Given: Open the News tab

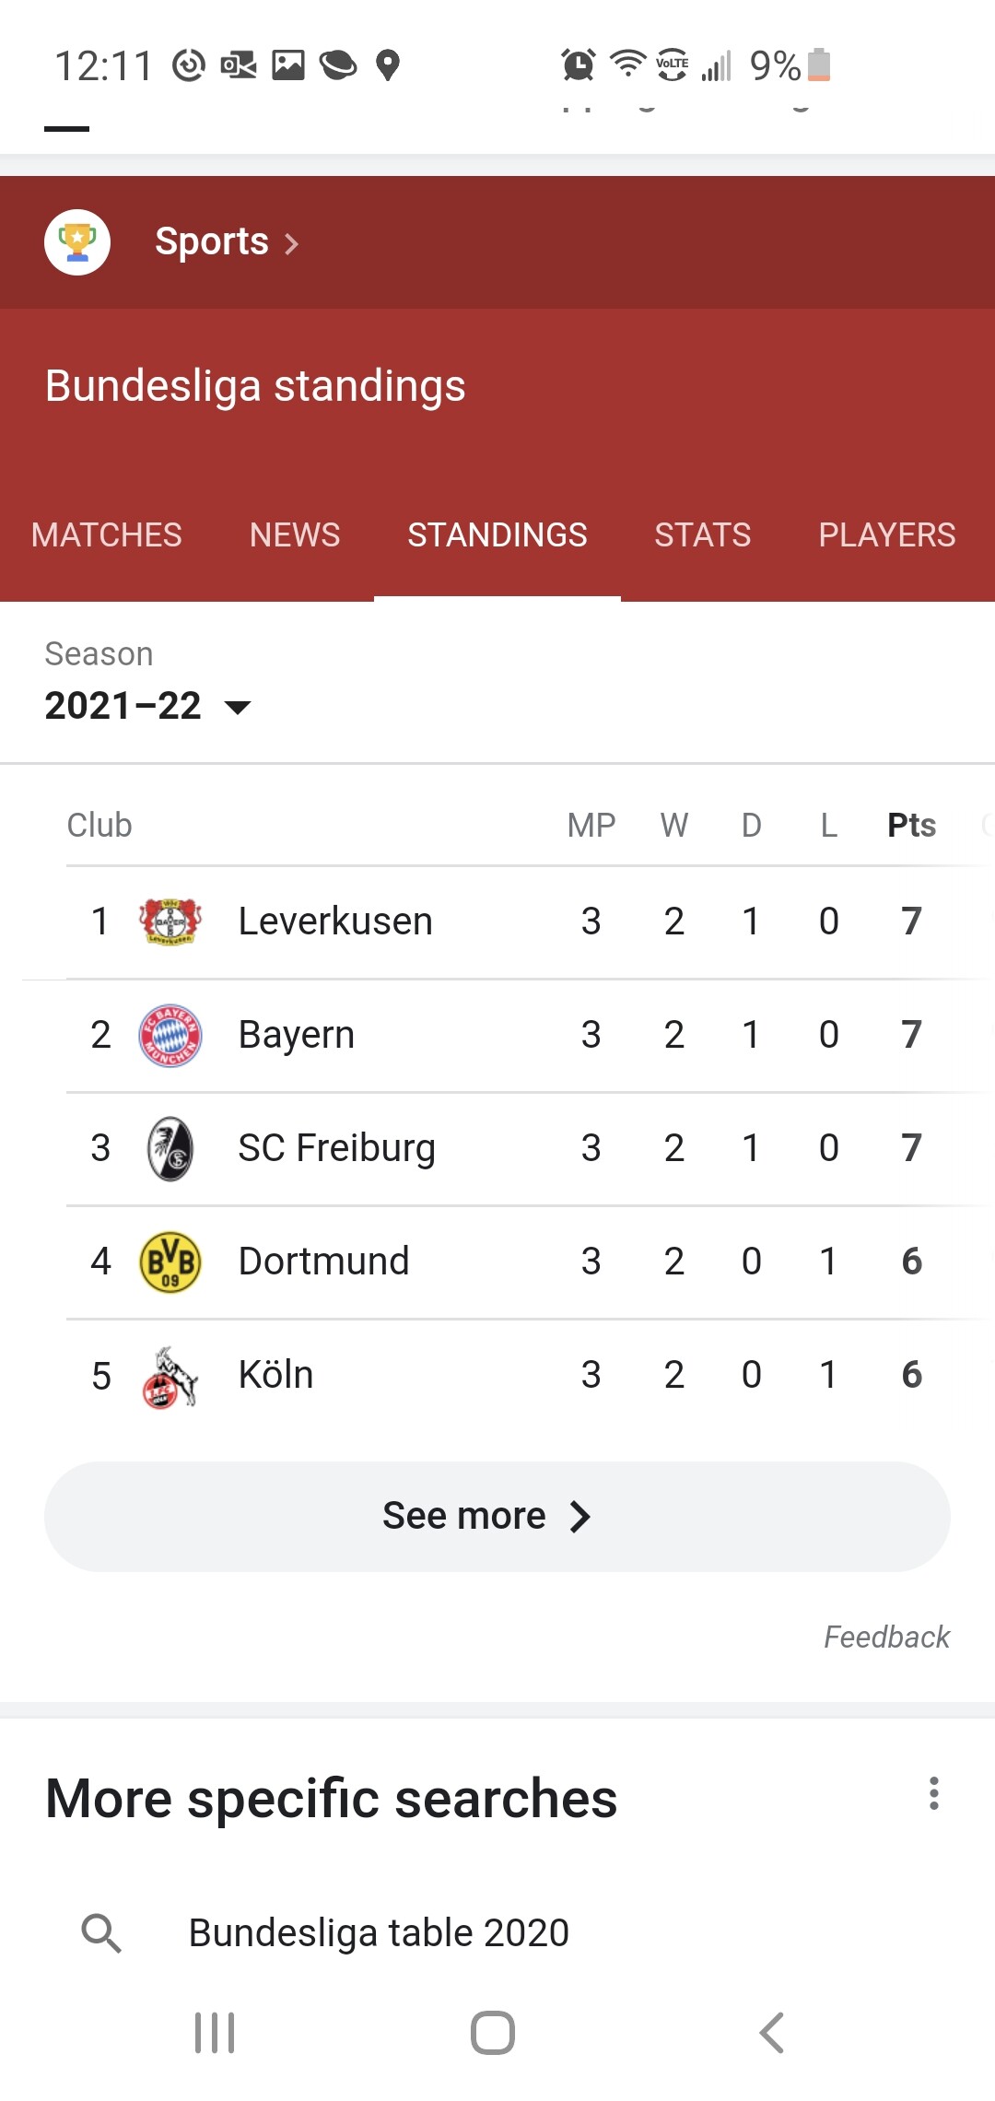Looking at the screenshot, I should pos(295,534).
